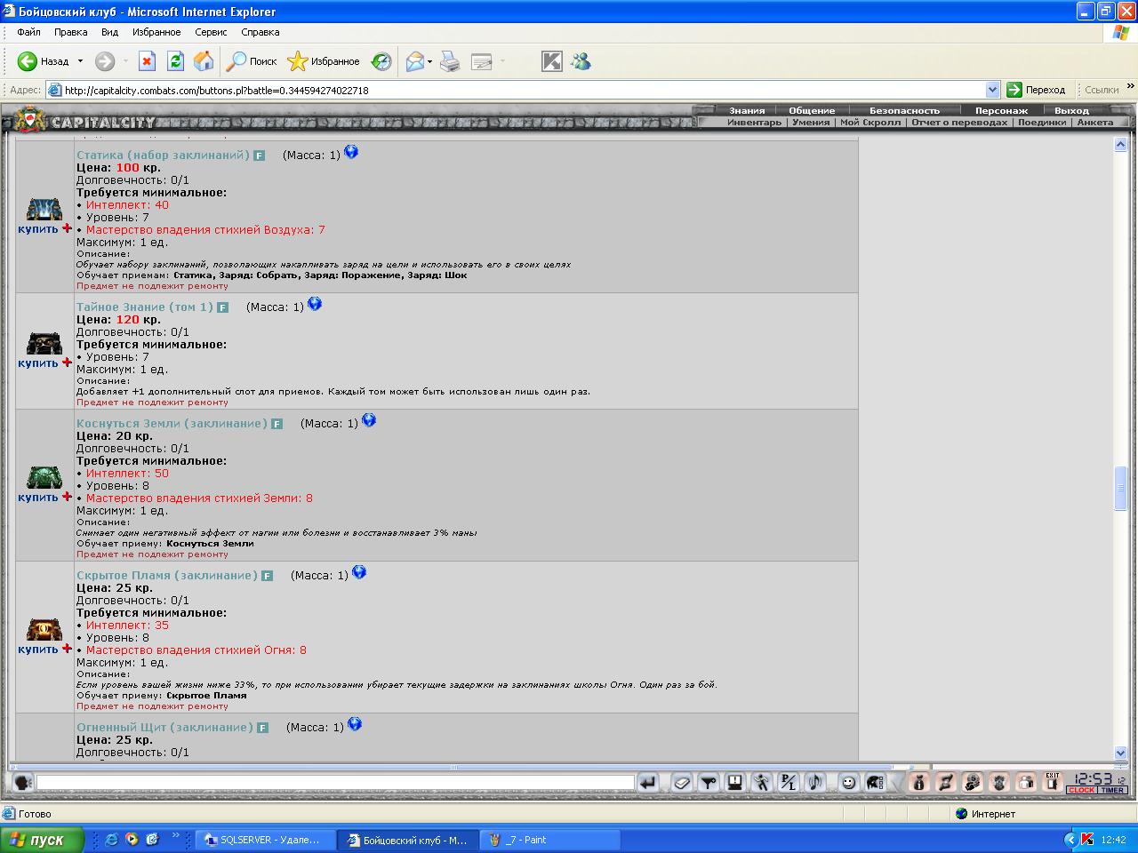
Task: Click the chat send enter-arrow icon
Action: point(648,783)
